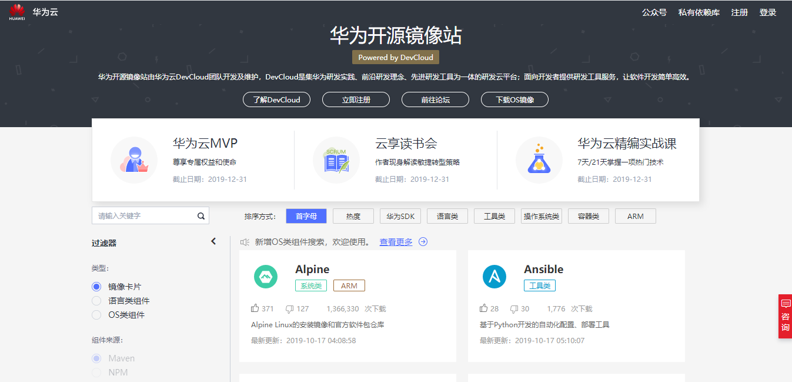Open the red 咨询 chat widget
This screenshot has height=382, width=792.
(x=785, y=316)
